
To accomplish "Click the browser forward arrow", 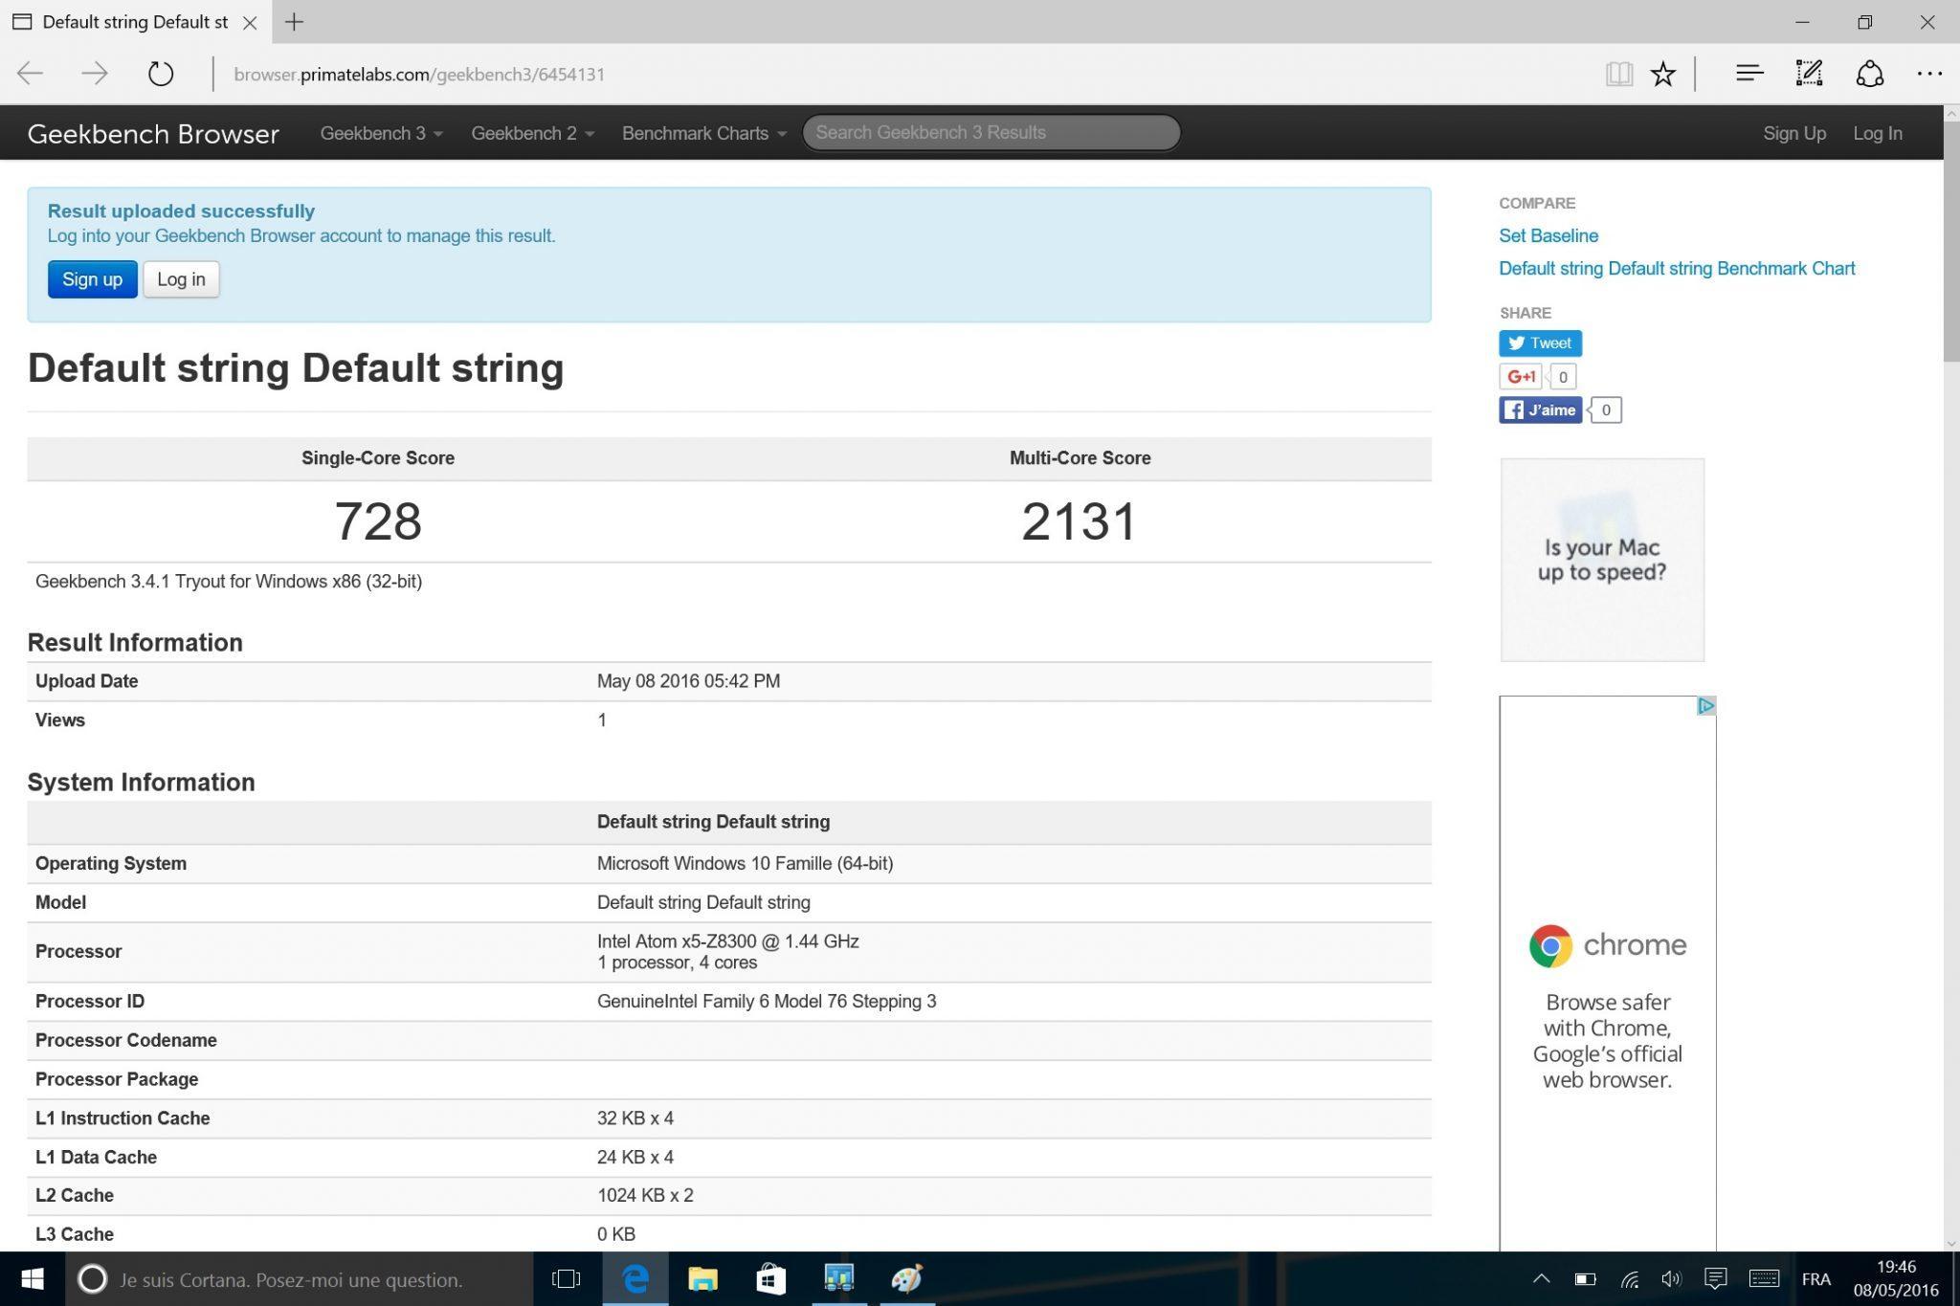I will [95, 74].
